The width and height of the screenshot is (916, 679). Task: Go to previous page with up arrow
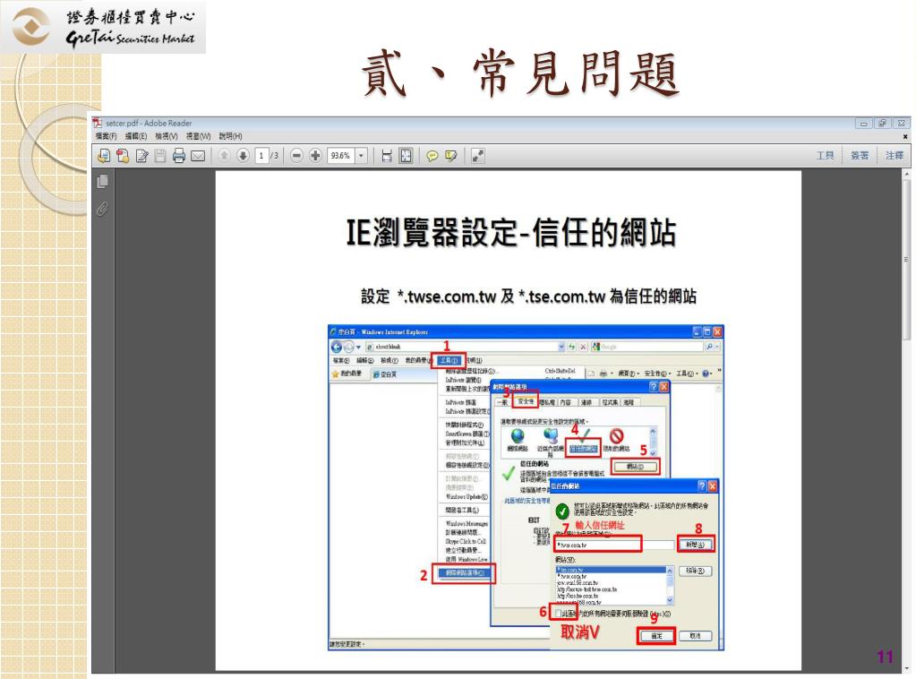pyautogui.click(x=225, y=156)
